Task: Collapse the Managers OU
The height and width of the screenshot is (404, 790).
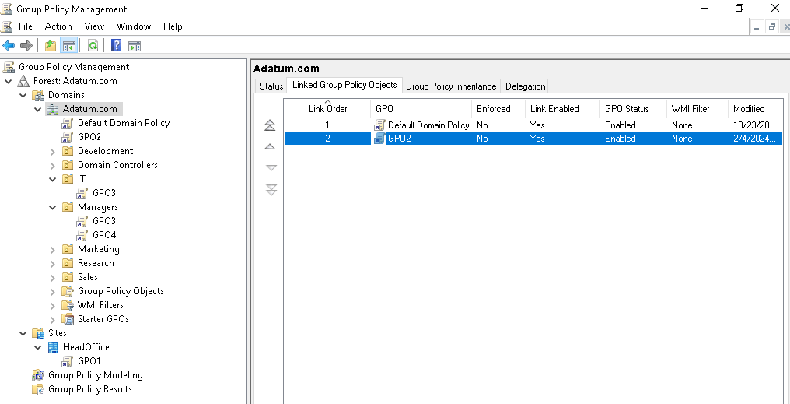Action: coord(52,207)
